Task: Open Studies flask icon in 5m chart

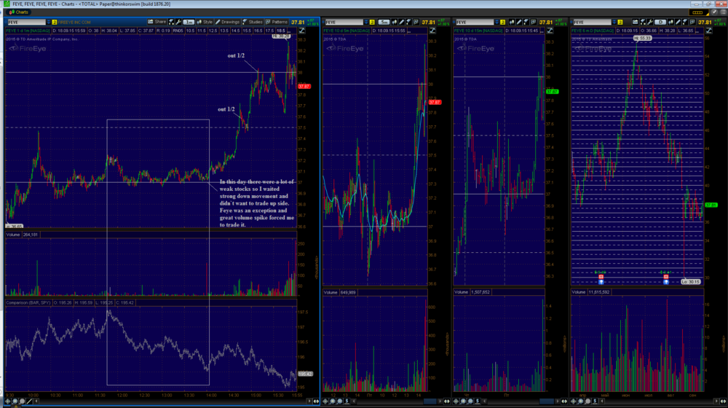Action: pos(408,22)
